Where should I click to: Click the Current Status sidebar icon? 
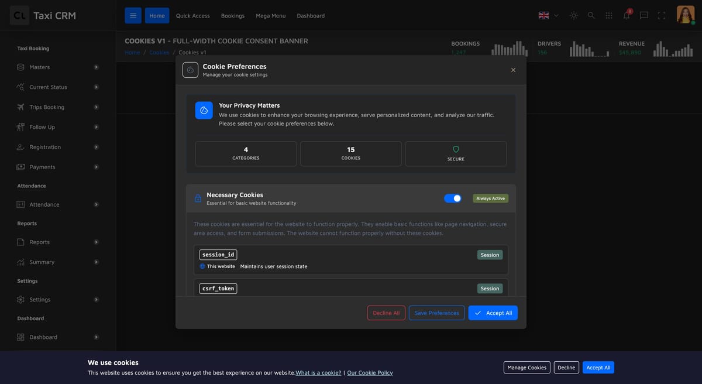tap(21, 87)
